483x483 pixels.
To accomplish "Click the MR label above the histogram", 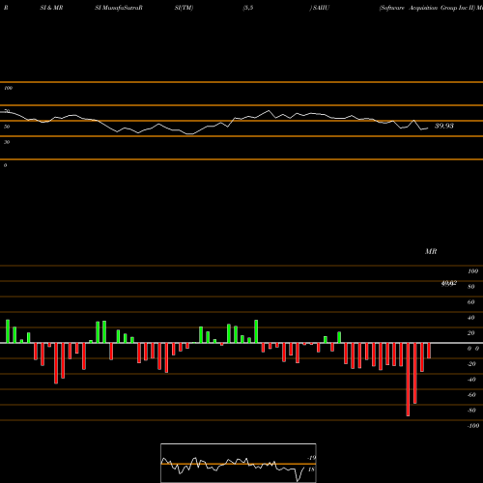I will coord(431,251).
